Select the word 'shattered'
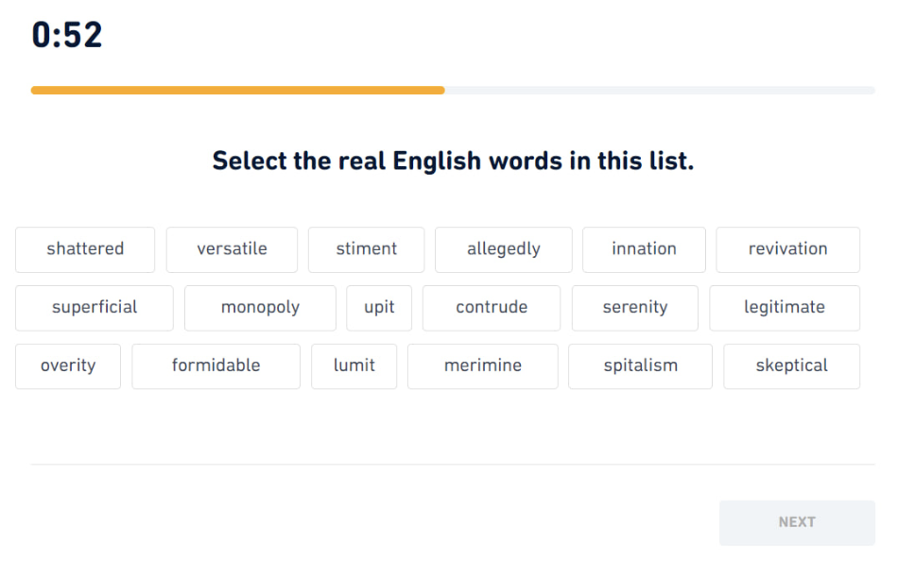Screen dimensions: 915x561 point(85,249)
